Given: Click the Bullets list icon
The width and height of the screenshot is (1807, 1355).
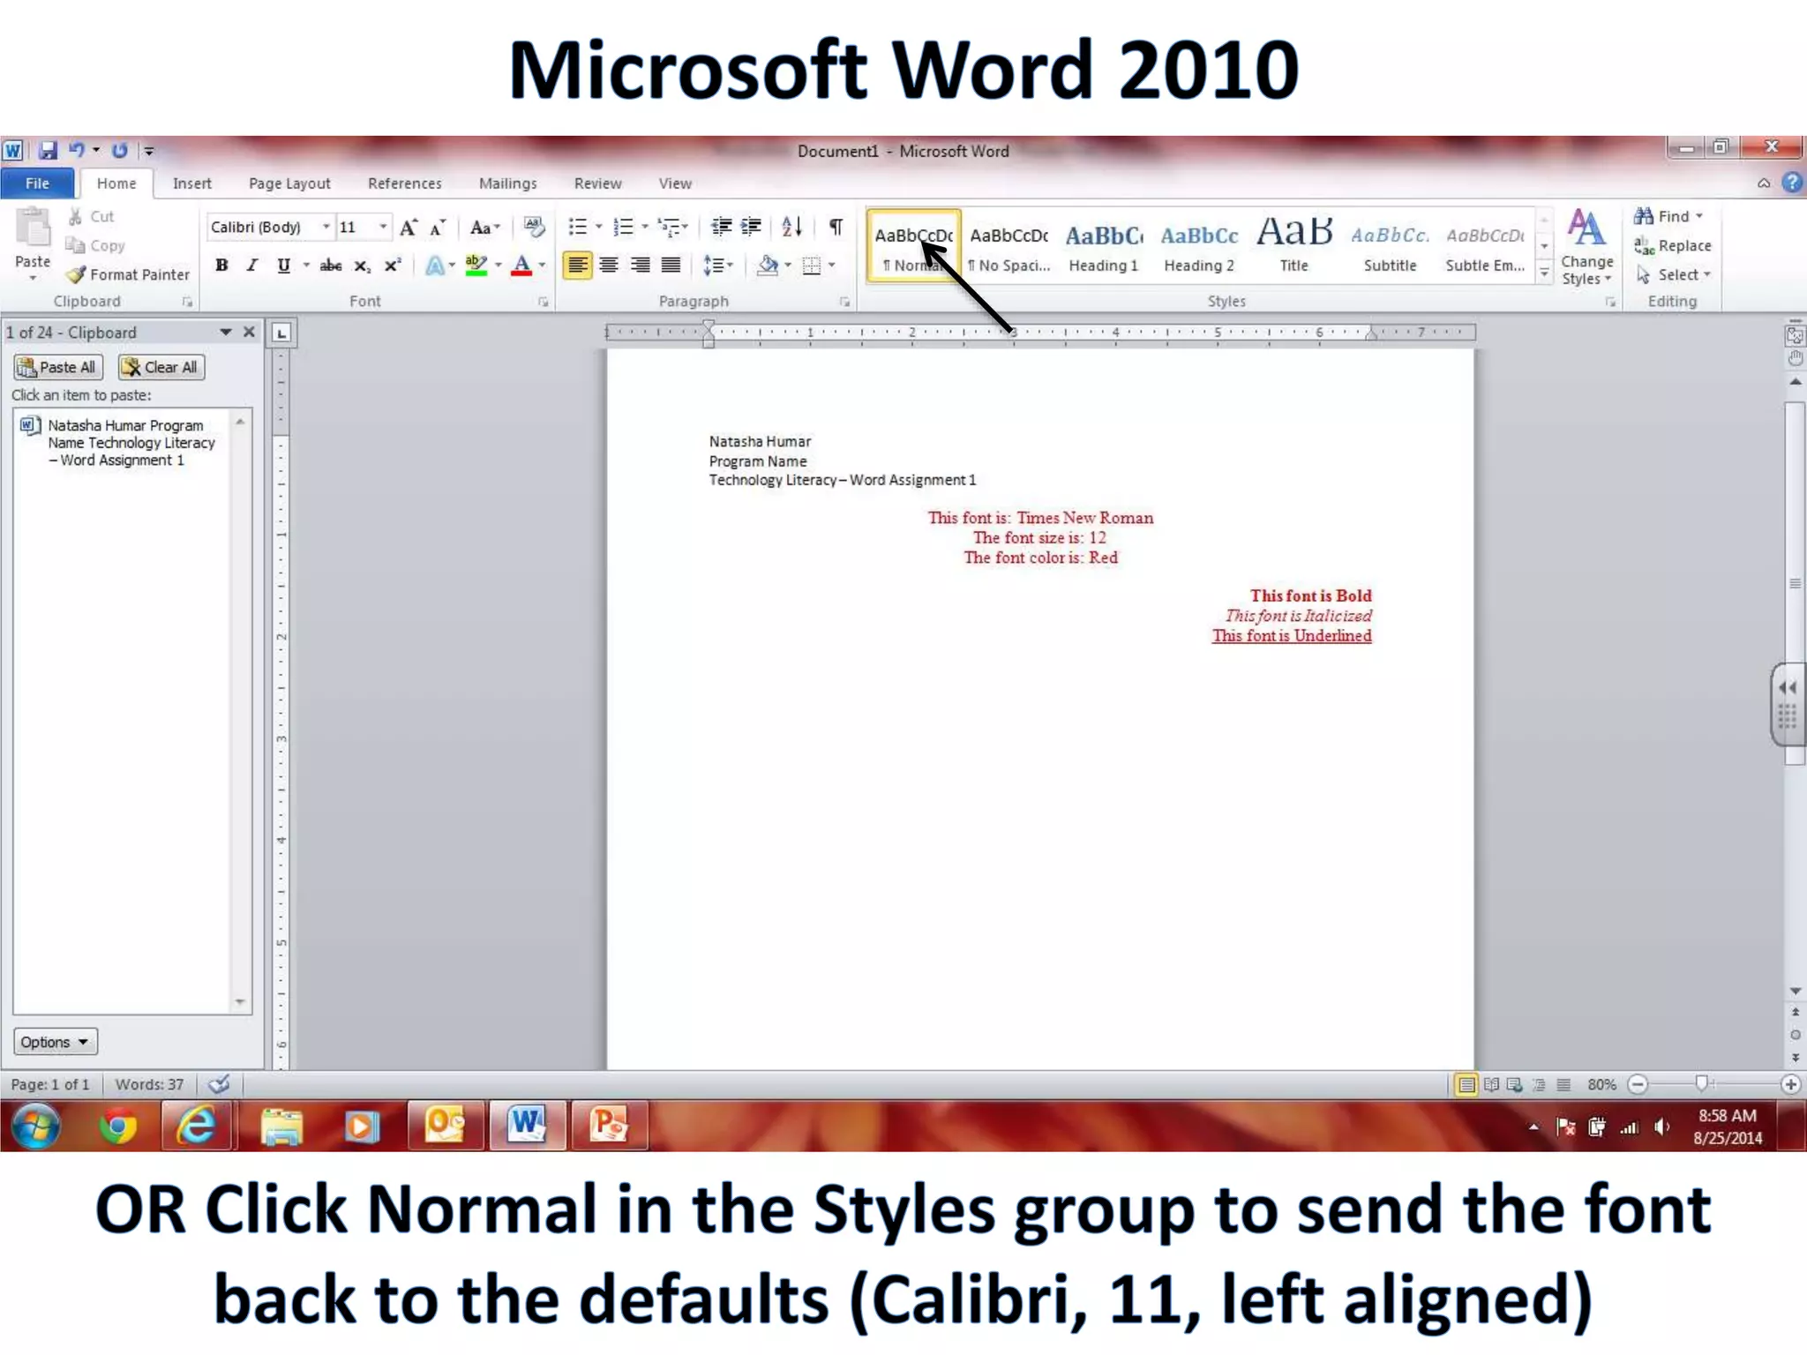Looking at the screenshot, I should (x=578, y=227).
